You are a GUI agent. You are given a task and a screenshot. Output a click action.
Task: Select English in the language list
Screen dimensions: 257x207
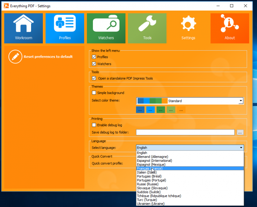190,153
